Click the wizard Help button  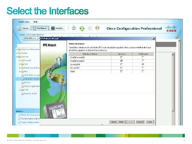pyautogui.click(x=150, y=122)
